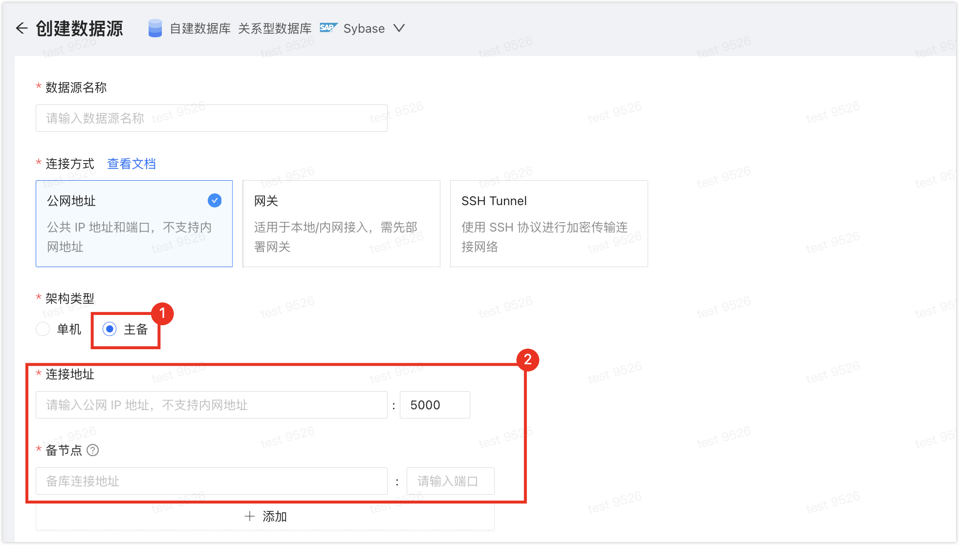Choose the SSH Tunnel connection method card
Viewport: 959px width, 545px height.
pos(549,224)
